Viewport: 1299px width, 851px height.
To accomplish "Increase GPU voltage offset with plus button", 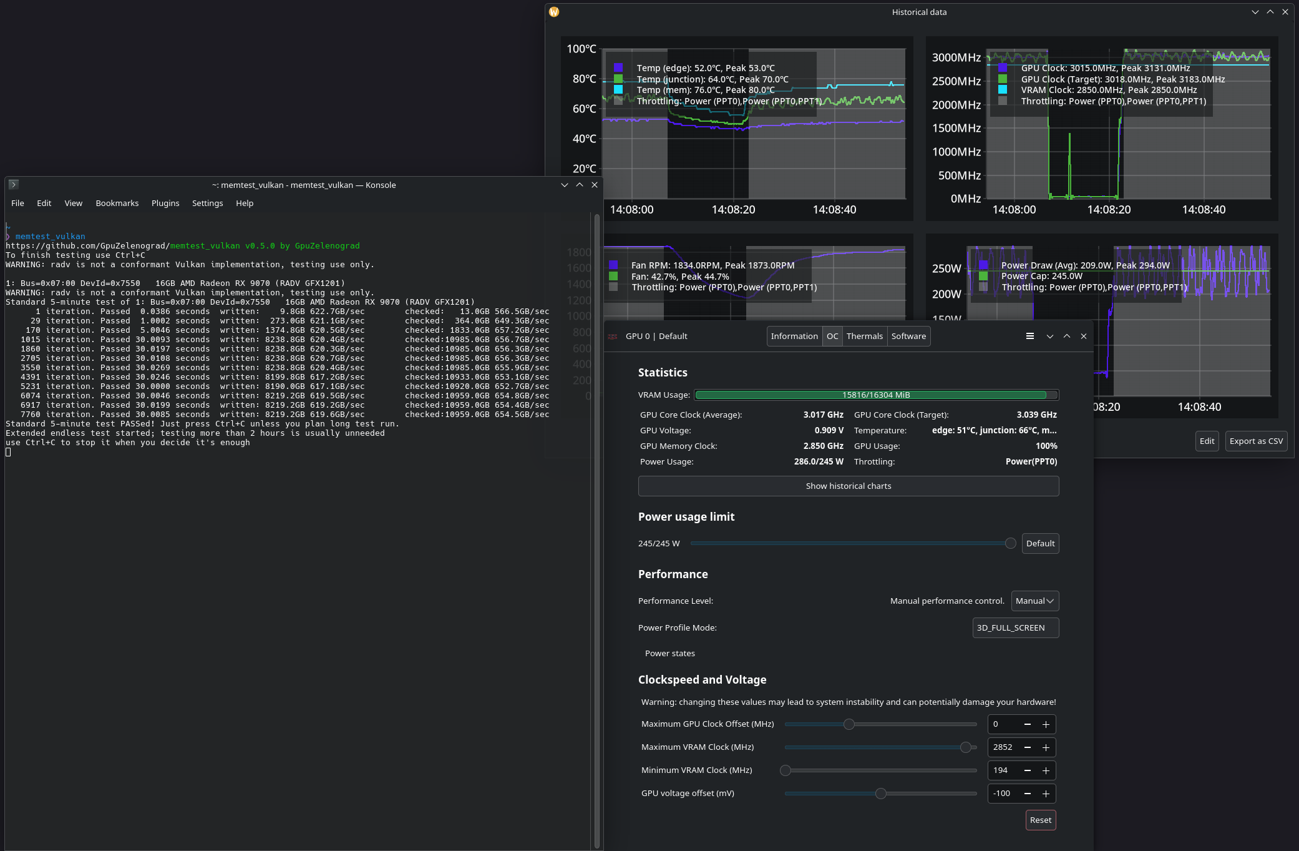I will [1046, 794].
